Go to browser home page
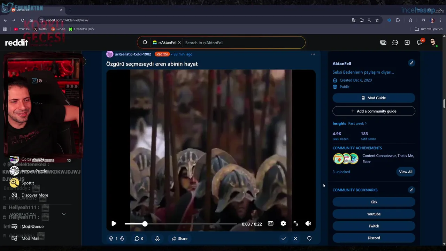 coord(31,20)
